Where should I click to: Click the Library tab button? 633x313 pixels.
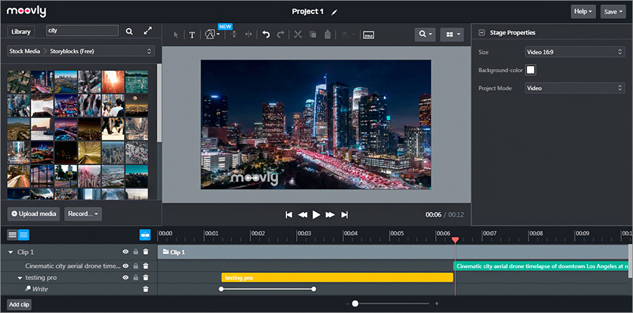pyautogui.click(x=21, y=32)
